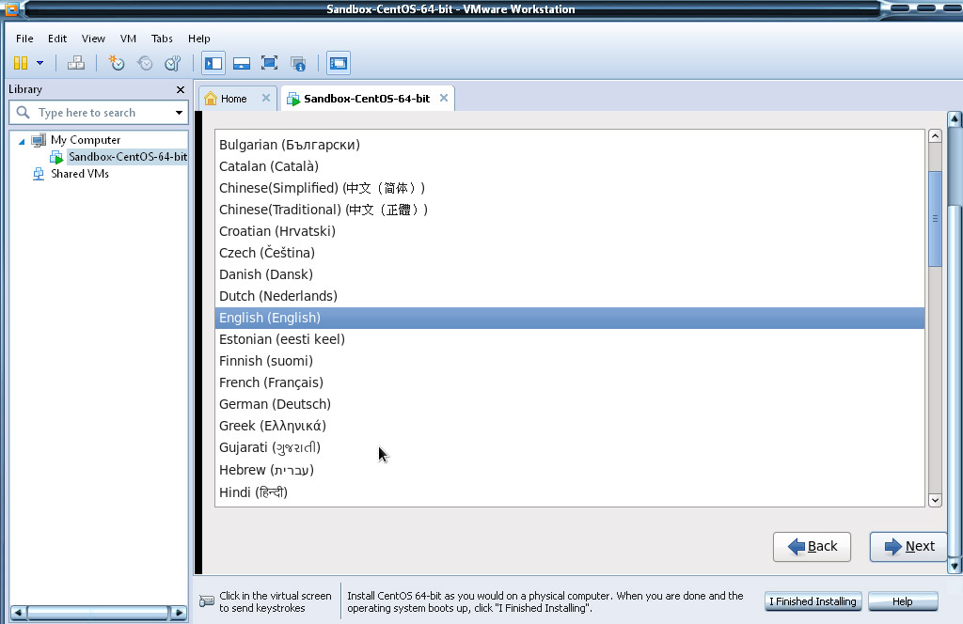Select French (Français) language
The height and width of the screenshot is (624, 963).
(569, 382)
